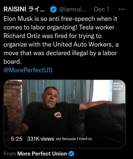Open the More Perfect Union source link
The height and width of the screenshot is (159, 133).
(x=42, y=154)
